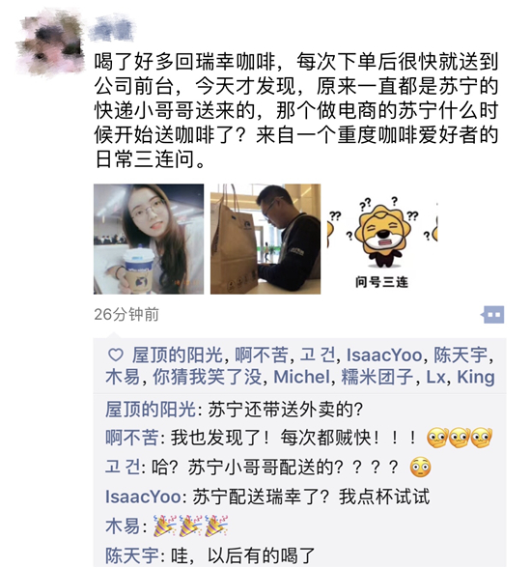This screenshot has height=568, width=531.
Task: Tap the 26分钟前 timestamp
Action: point(126,315)
